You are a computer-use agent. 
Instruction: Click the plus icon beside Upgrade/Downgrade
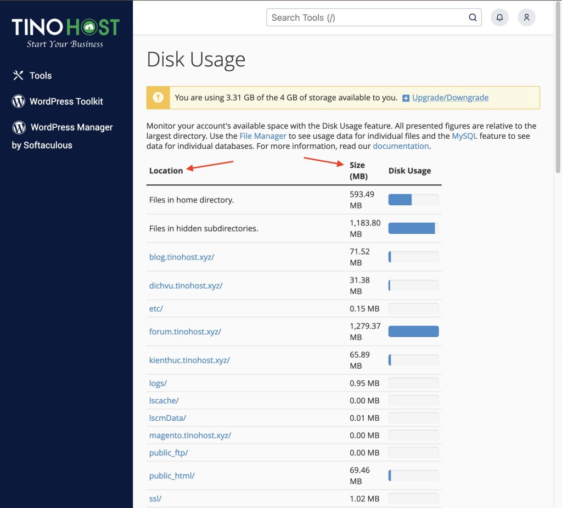pos(406,98)
